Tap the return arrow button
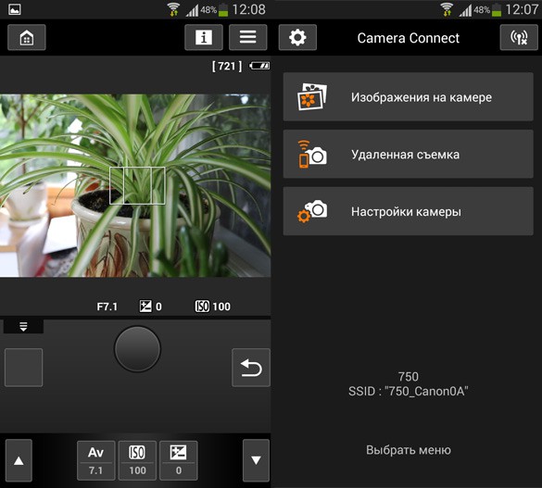The image size is (542, 488). [x=251, y=368]
